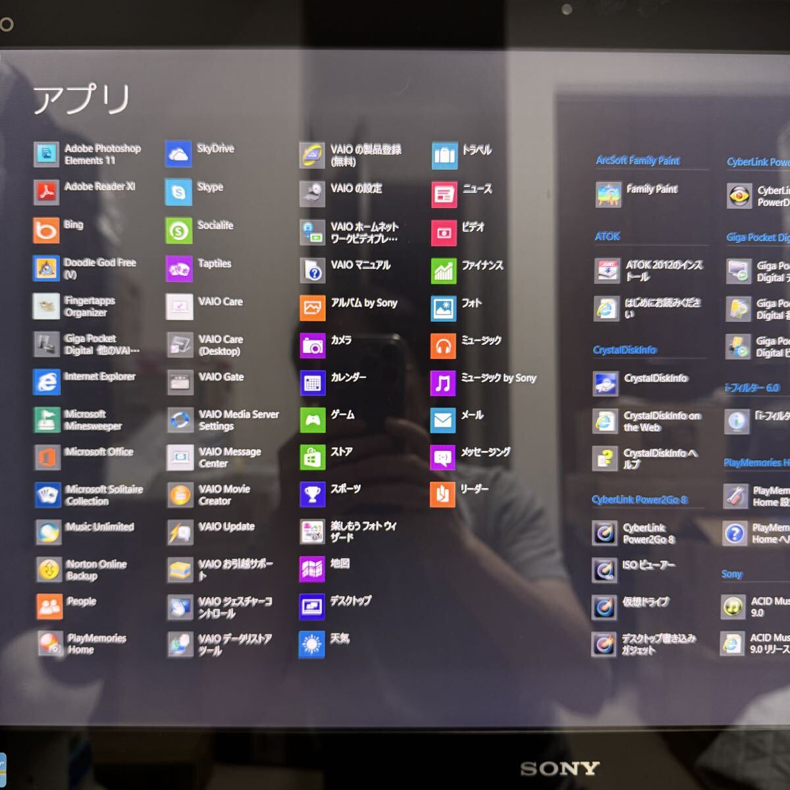This screenshot has width=790, height=790.
Task: Open VAIO Message Center
Action: coord(214,458)
